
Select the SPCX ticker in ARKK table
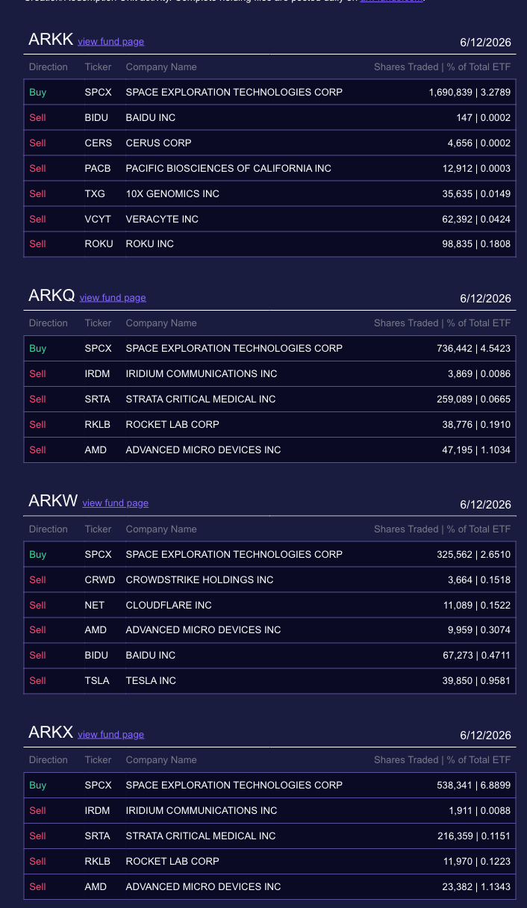pyautogui.click(x=98, y=93)
